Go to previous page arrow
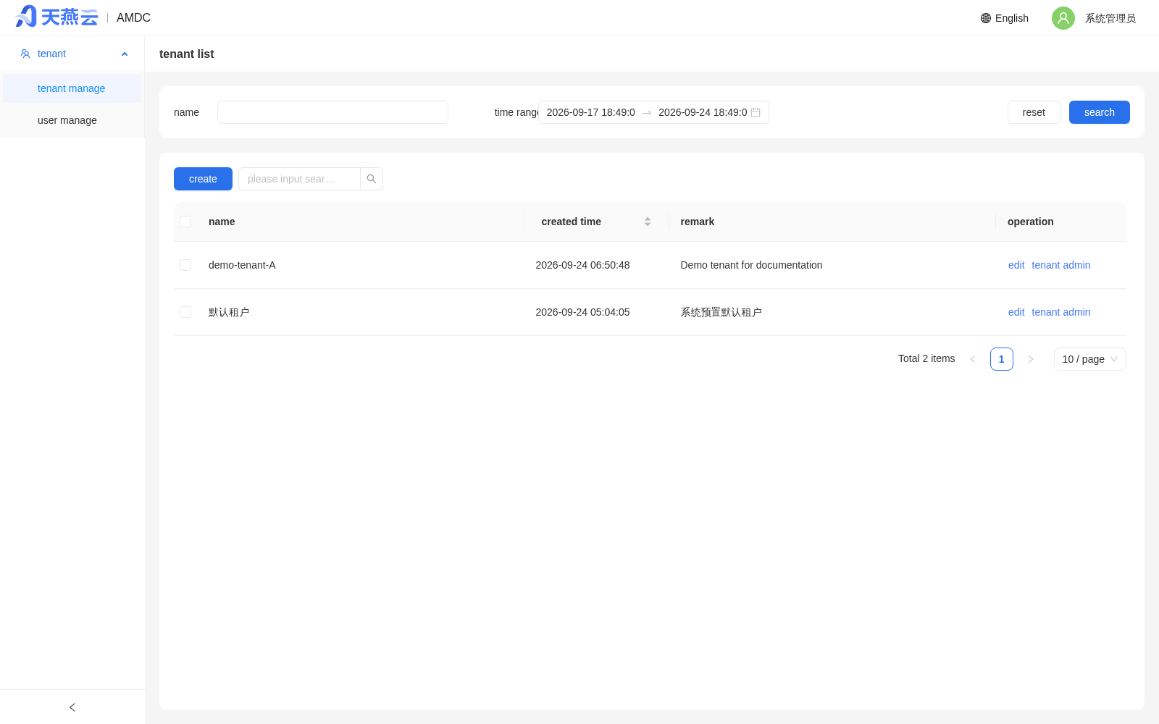 tap(973, 359)
